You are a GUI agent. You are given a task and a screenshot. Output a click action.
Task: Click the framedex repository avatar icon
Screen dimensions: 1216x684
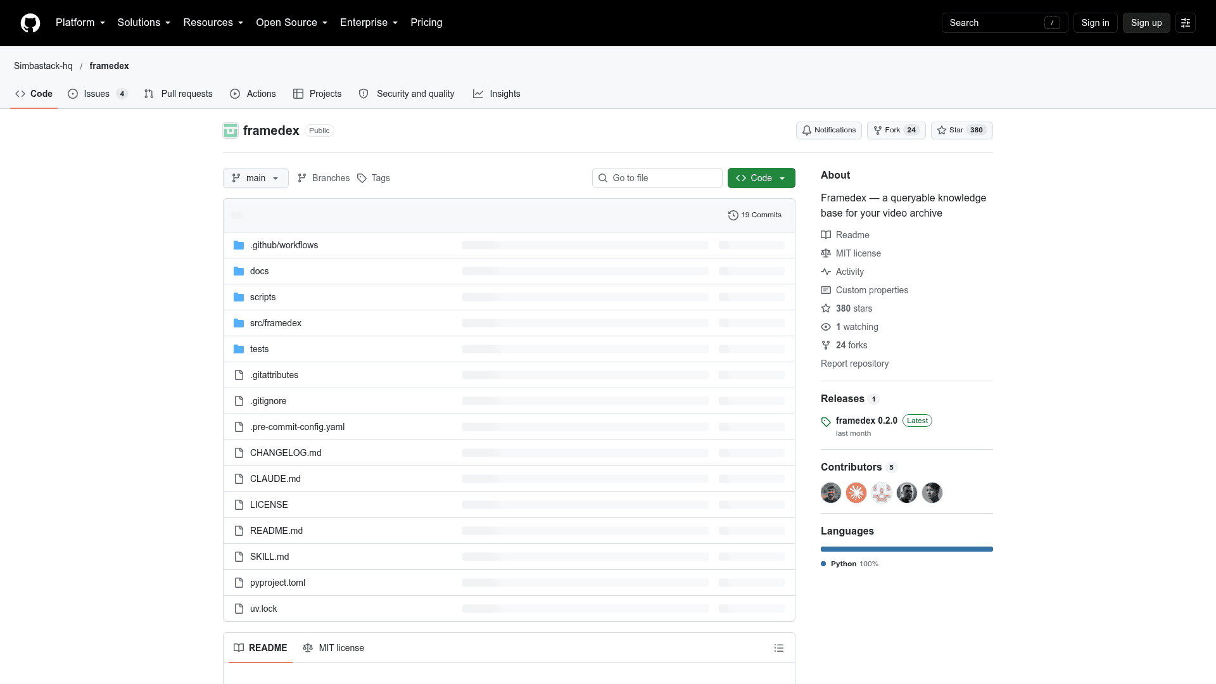(231, 130)
